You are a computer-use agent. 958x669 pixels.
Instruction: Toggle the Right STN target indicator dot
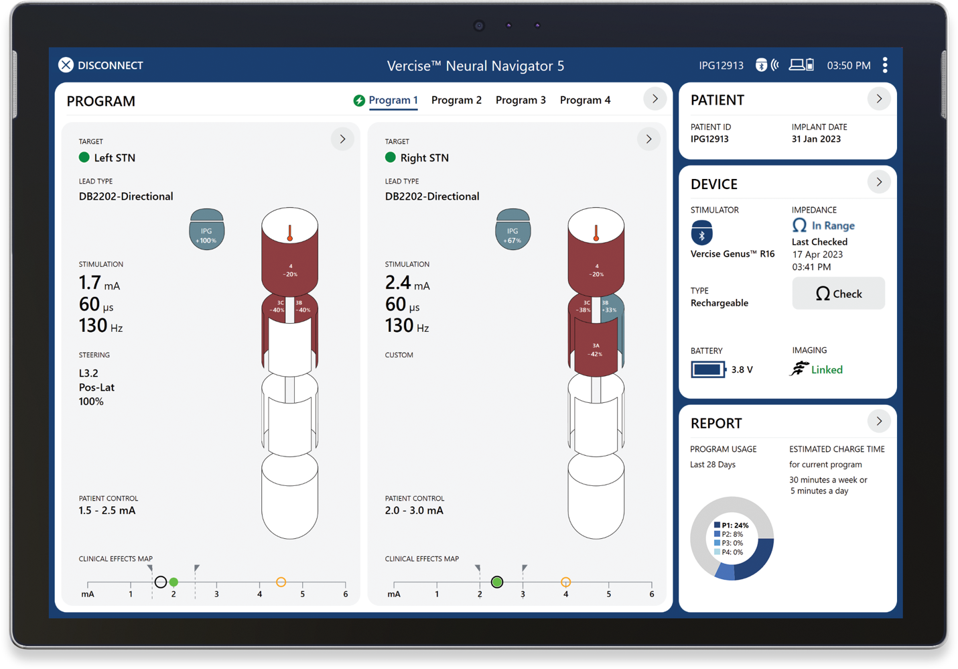[391, 157]
